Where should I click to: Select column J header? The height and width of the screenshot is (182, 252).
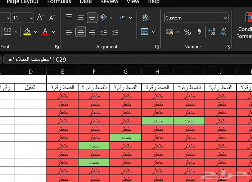click(x=221, y=71)
